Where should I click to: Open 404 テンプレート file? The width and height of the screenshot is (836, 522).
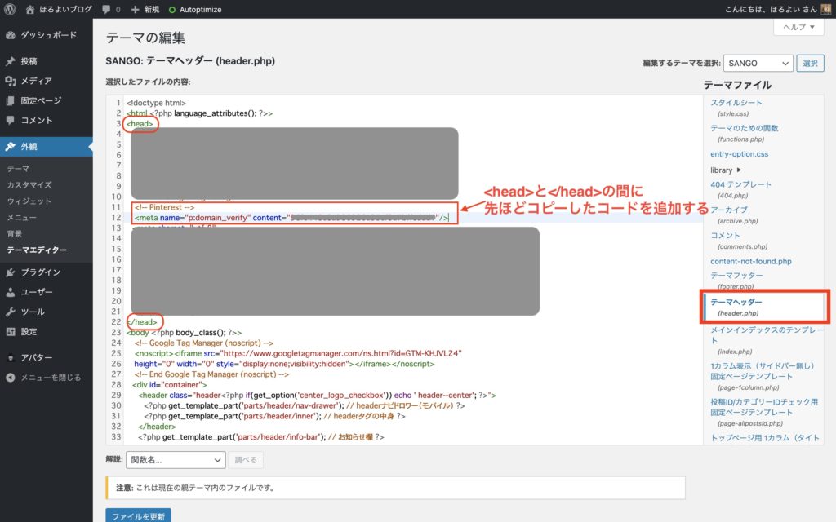(740, 189)
